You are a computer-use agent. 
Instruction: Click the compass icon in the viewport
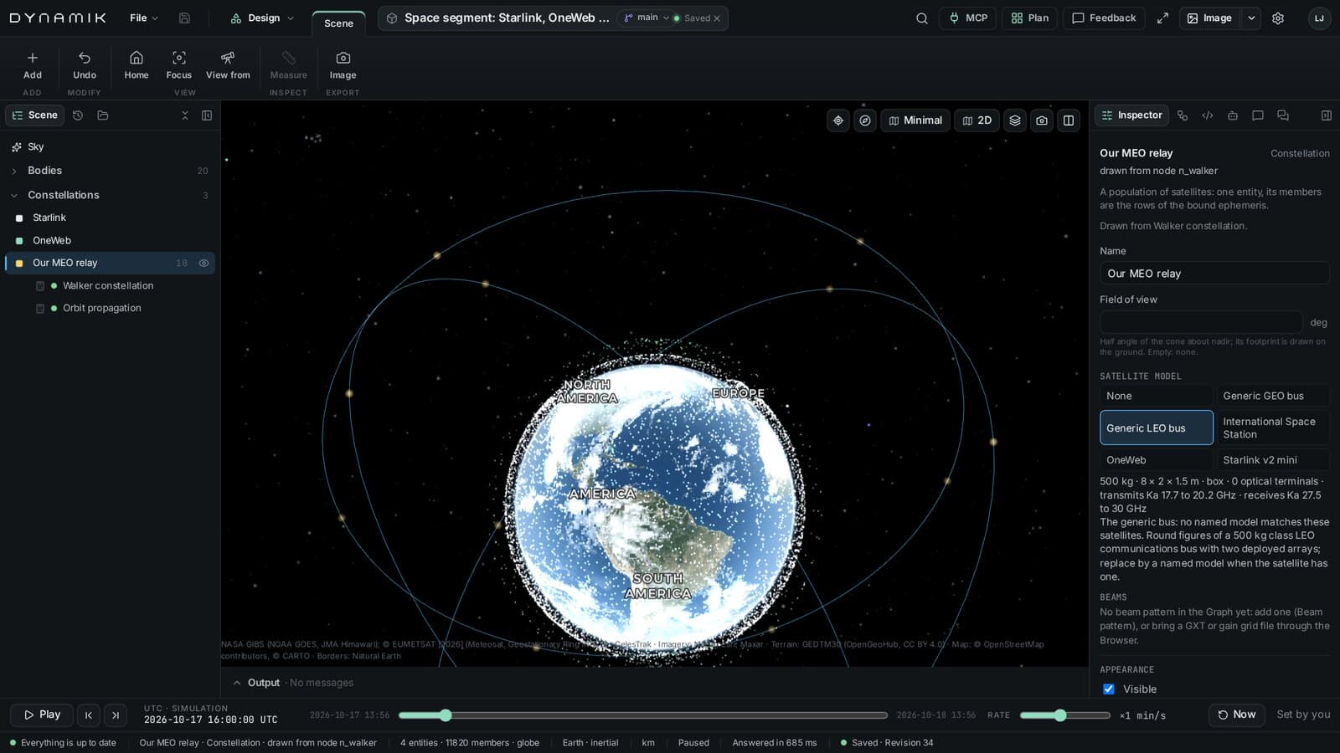(x=865, y=120)
